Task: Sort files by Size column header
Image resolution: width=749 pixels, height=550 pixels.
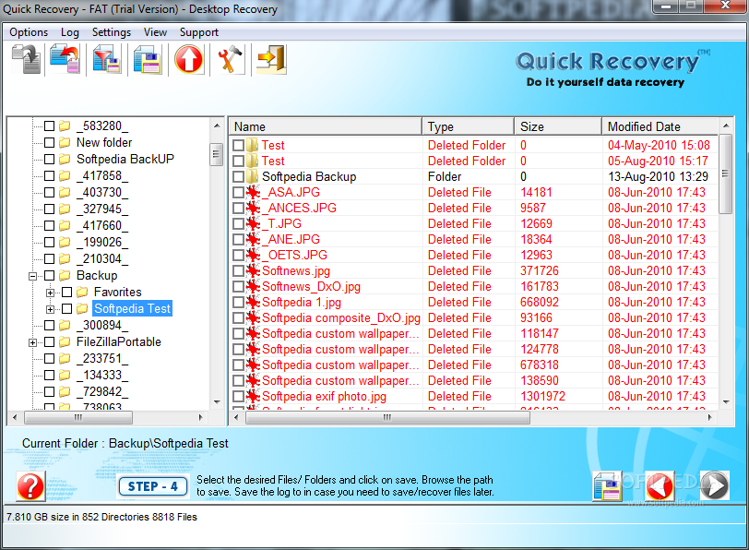Action: 558,126
